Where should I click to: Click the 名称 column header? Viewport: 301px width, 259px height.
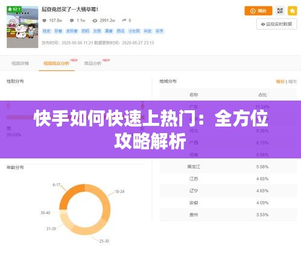pos(194,95)
